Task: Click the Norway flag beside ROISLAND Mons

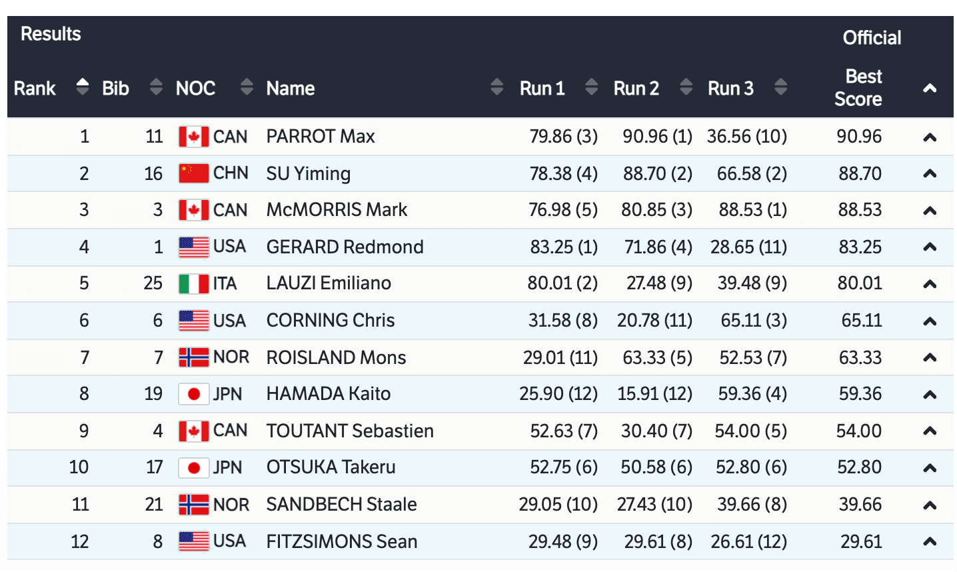Action: click(x=193, y=357)
